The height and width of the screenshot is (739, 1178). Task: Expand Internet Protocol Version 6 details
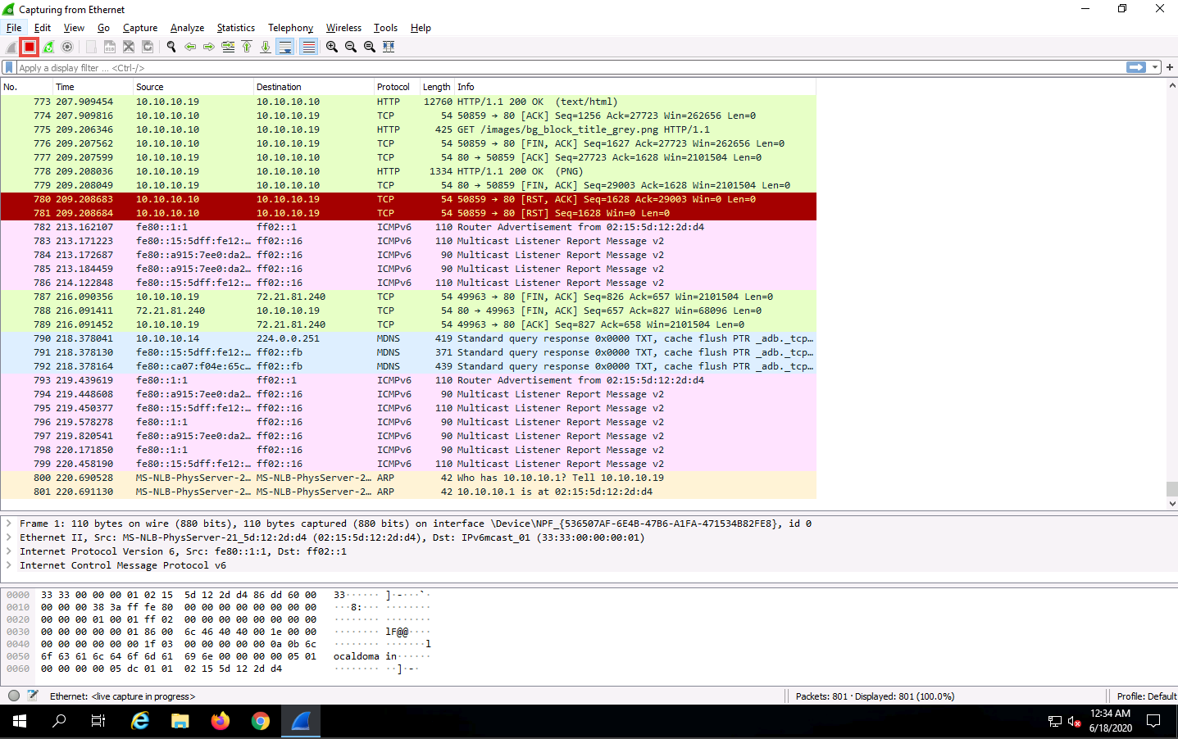click(x=9, y=551)
